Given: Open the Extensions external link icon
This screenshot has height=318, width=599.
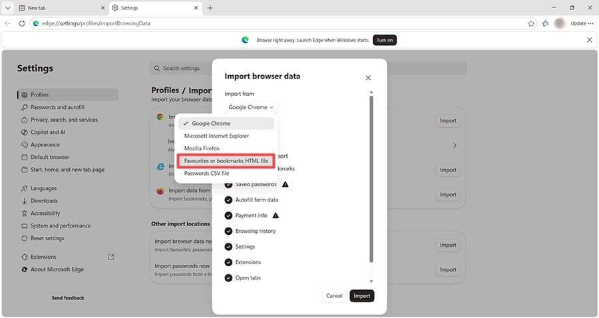Looking at the screenshot, I should 110,257.
